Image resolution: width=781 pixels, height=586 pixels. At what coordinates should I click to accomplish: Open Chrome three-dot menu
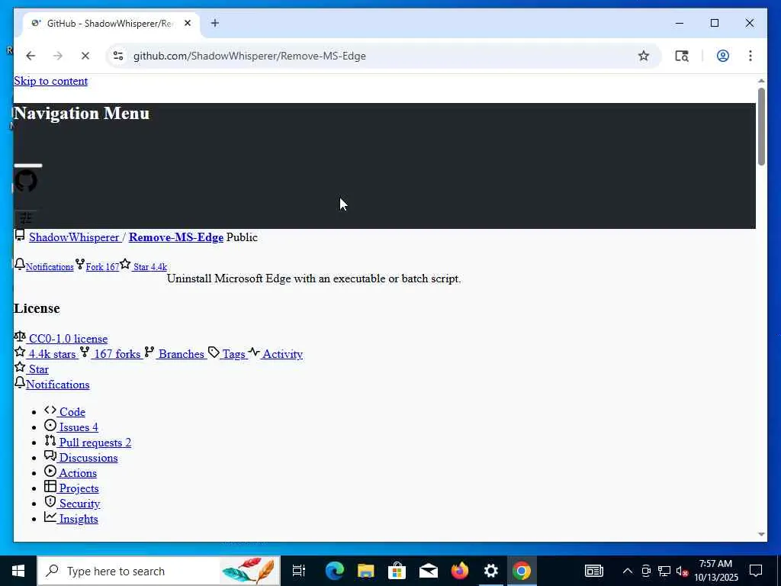[750, 56]
